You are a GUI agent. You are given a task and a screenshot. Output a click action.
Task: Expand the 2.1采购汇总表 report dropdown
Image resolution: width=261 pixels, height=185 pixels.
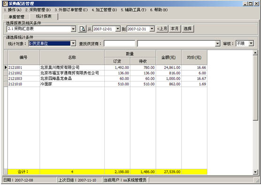pos(73,29)
